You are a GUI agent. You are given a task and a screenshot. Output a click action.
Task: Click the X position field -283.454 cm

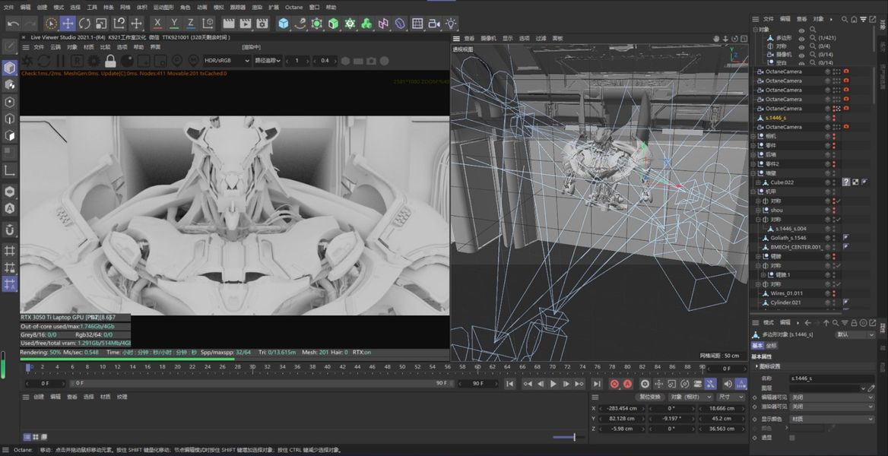622,408
